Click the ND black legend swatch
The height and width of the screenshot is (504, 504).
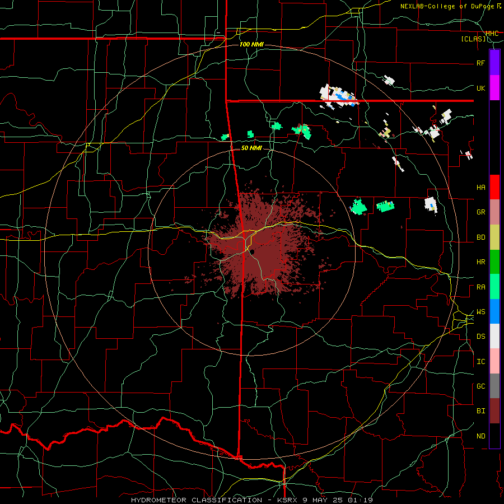(494, 436)
